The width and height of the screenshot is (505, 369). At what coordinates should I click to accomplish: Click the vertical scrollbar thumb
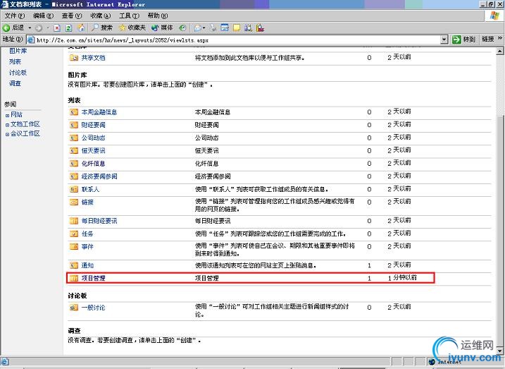499,231
